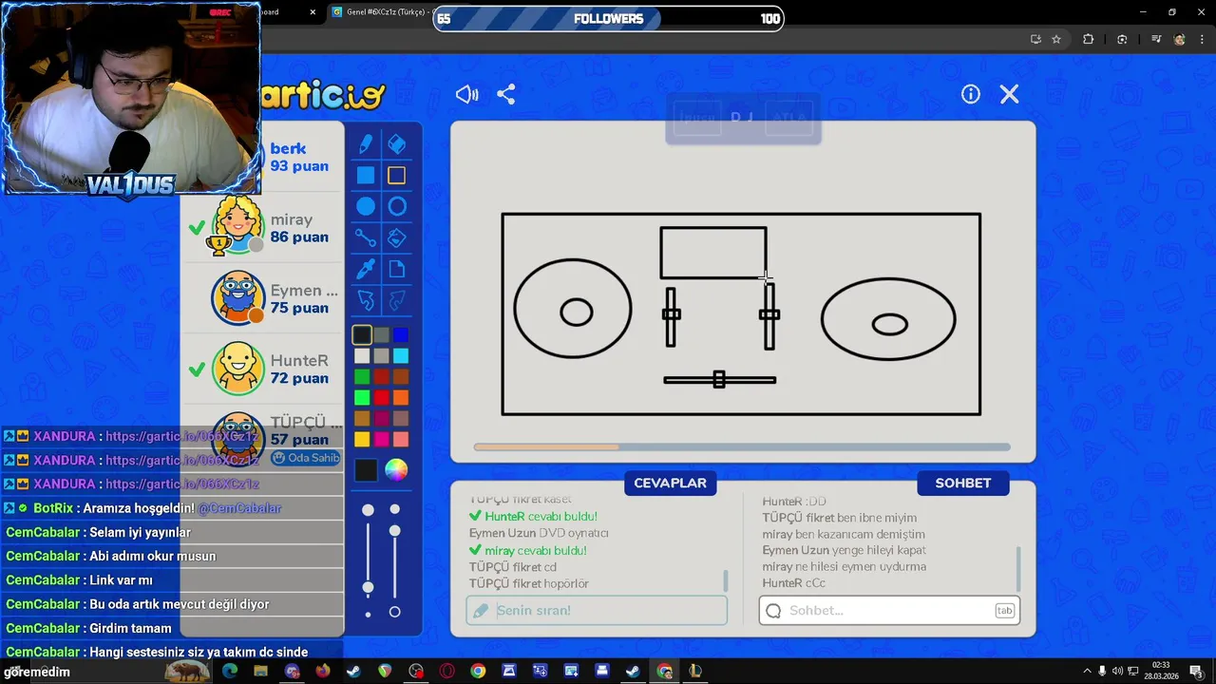Click the answers panel scrollbar
This screenshot has width=1216, height=684.
tap(727, 580)
